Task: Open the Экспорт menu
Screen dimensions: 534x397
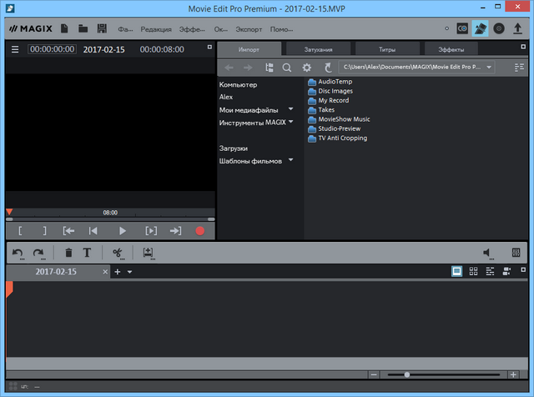Action: 249,28
